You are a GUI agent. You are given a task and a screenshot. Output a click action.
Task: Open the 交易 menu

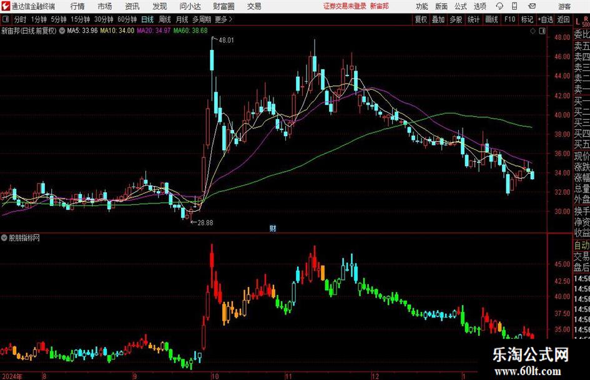tap(254, 6)
